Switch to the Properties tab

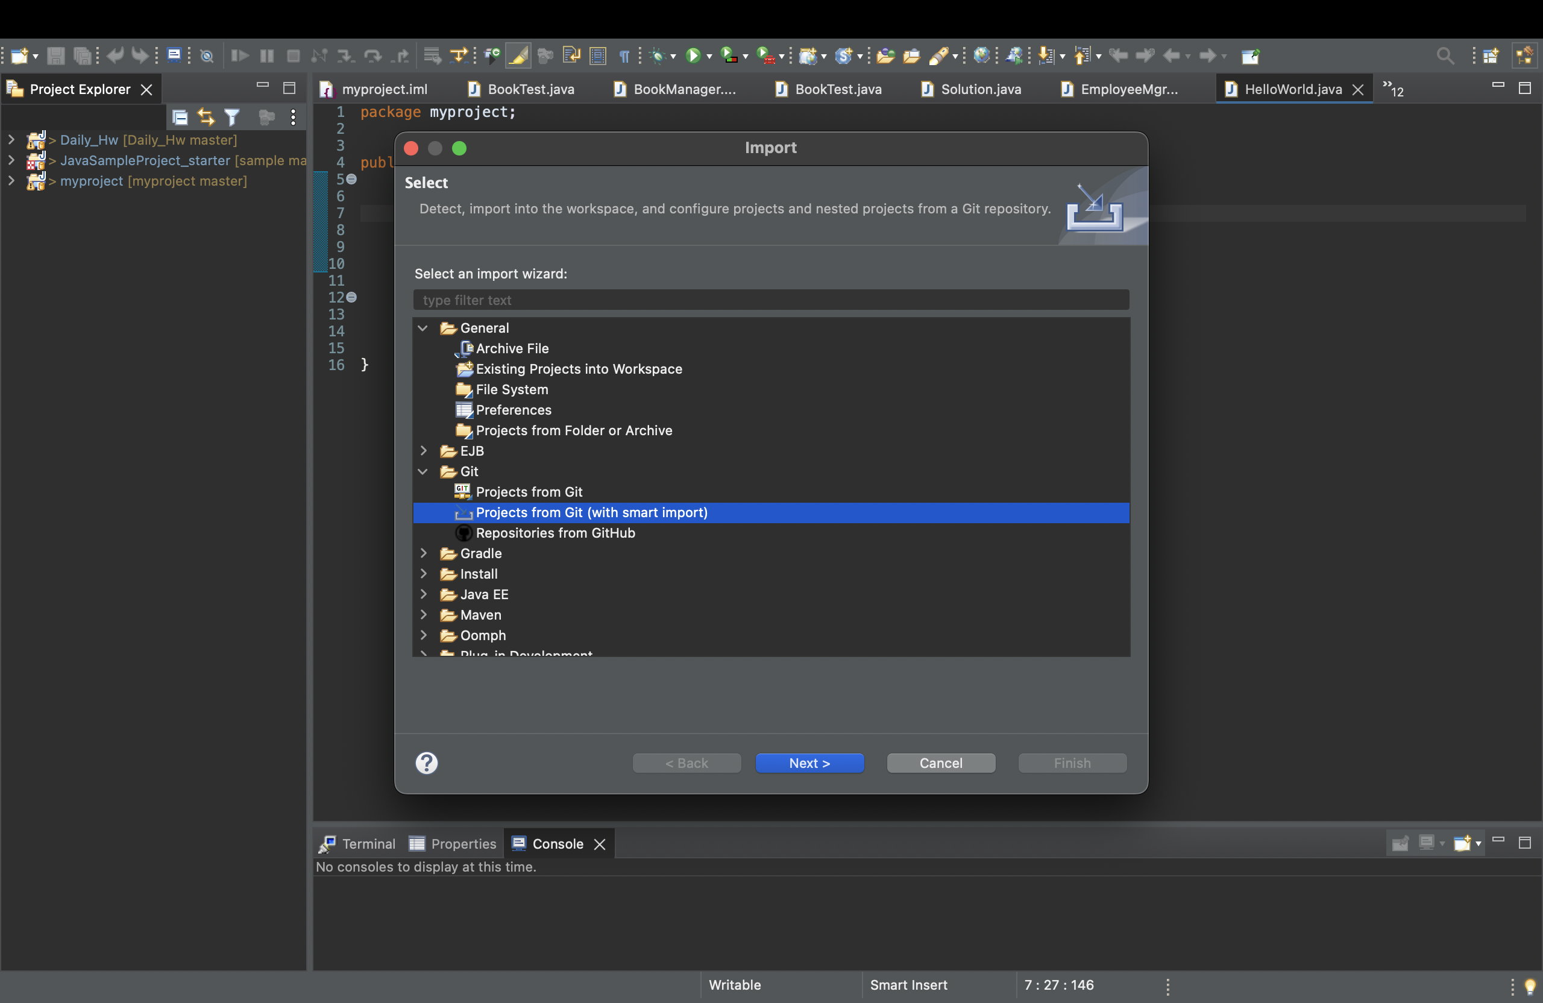453,843
